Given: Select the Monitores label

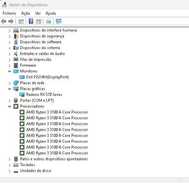Looking at the screenshot, I should pyautogui.click(x=29, y=71).
